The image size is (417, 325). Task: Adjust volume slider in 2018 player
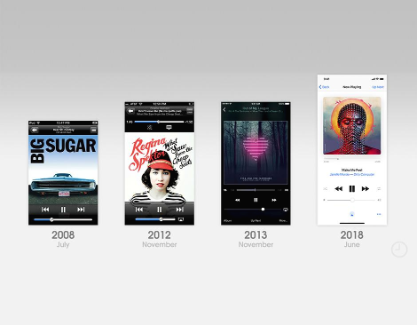click(351, 200)
